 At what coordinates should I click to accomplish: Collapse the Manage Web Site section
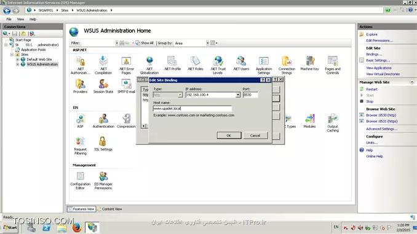coord(412,82)
